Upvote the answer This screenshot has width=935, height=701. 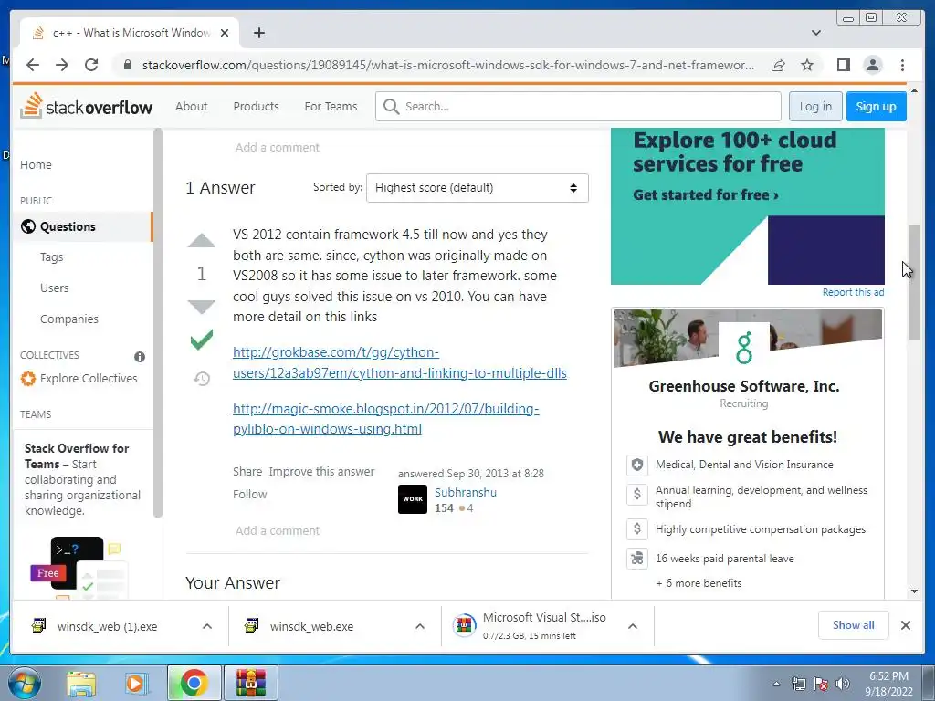[x=202, y=241]
